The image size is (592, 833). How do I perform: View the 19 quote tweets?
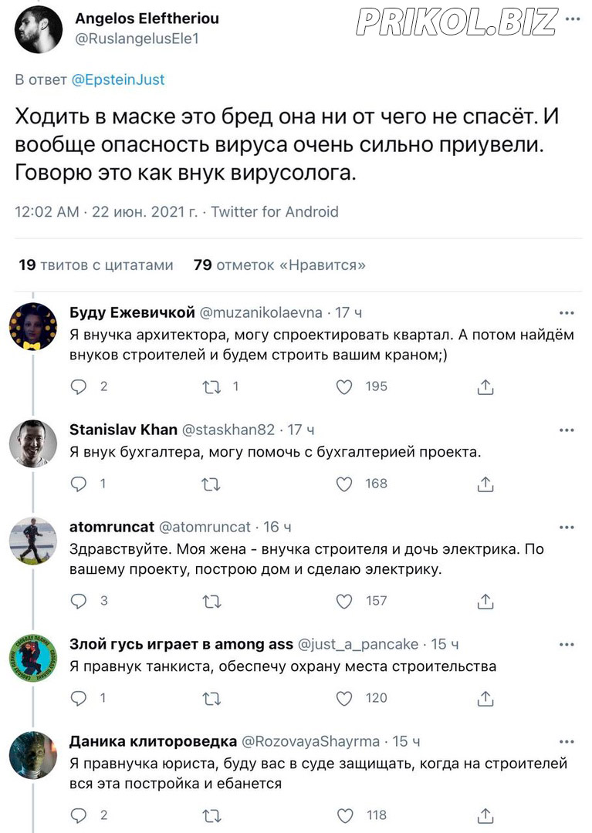point(96,265)
